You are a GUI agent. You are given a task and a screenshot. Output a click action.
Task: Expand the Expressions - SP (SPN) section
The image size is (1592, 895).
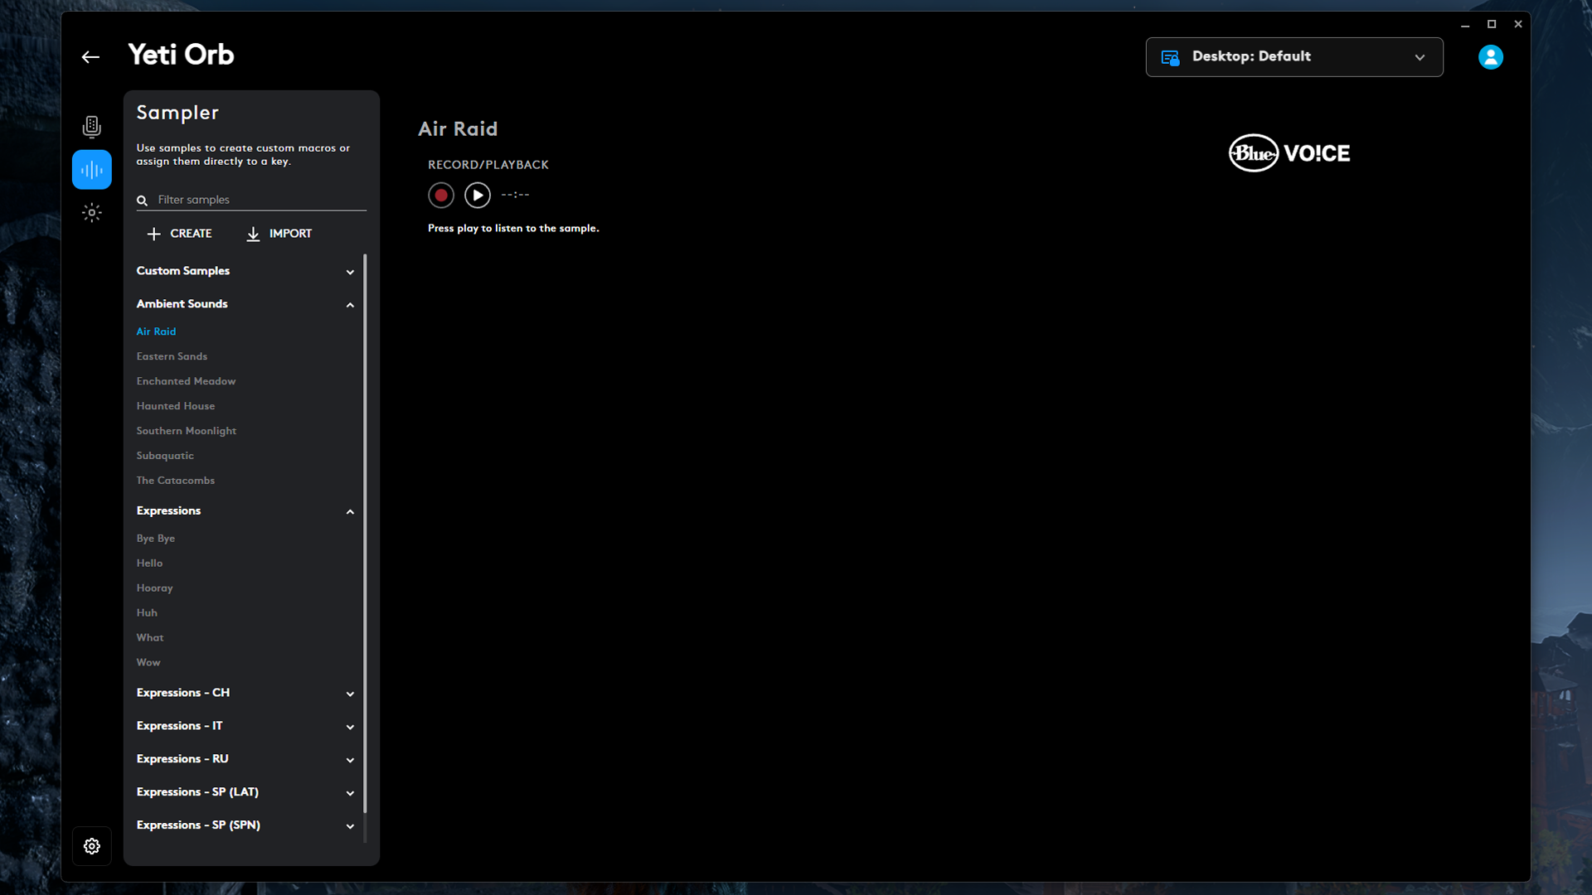coord(245,825)
